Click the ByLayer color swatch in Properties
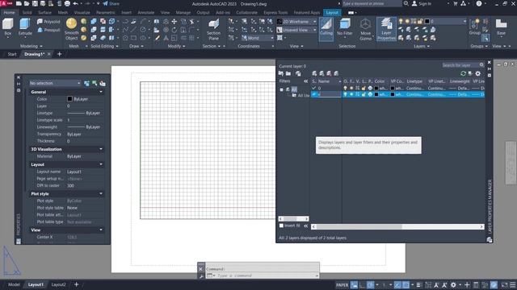This screenshot has height=290, width=517. pyautogui.click(x=69, y=99)
